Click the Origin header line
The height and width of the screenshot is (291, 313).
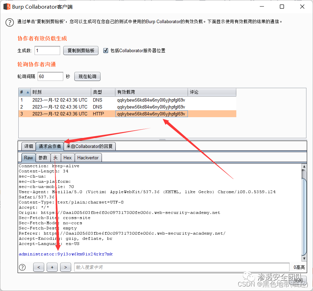coord(120,213)
